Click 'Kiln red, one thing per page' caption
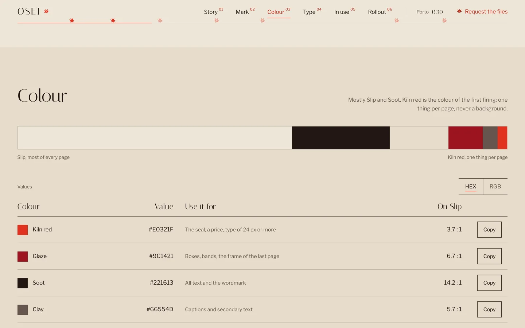This screenshot has width=525, height=328. click(x=478, y=157)
